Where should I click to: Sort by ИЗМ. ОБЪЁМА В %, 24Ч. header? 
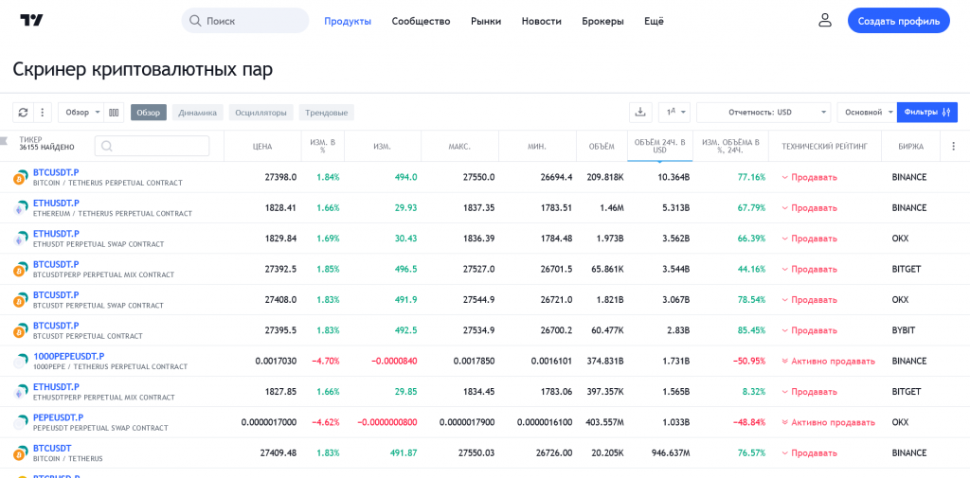(x=730, y=147)
